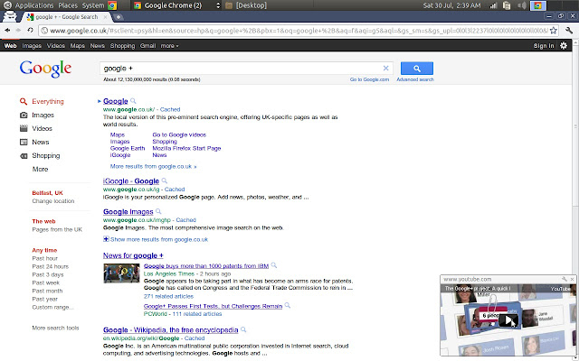Viewport: 579px width, 361px height.
Task: Open Gmail from top bar
Action: click(x=147, y=46)
